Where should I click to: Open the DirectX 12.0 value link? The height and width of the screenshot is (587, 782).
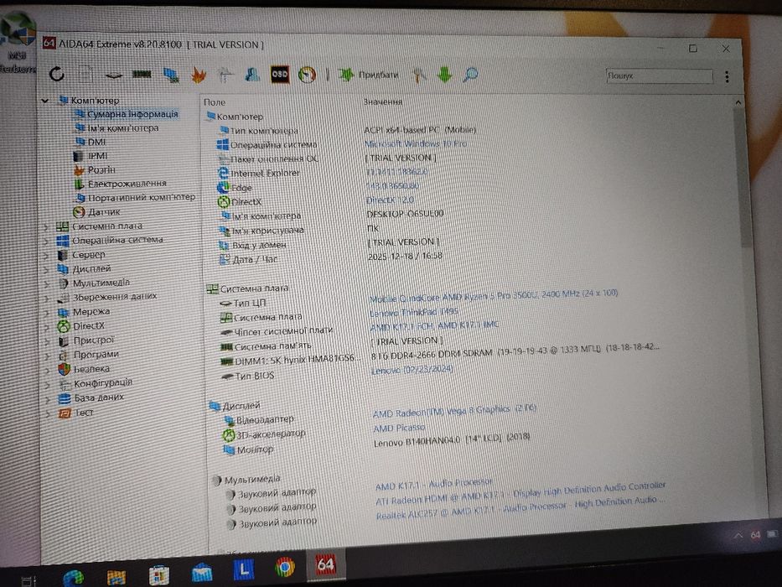tap(390, 200)
